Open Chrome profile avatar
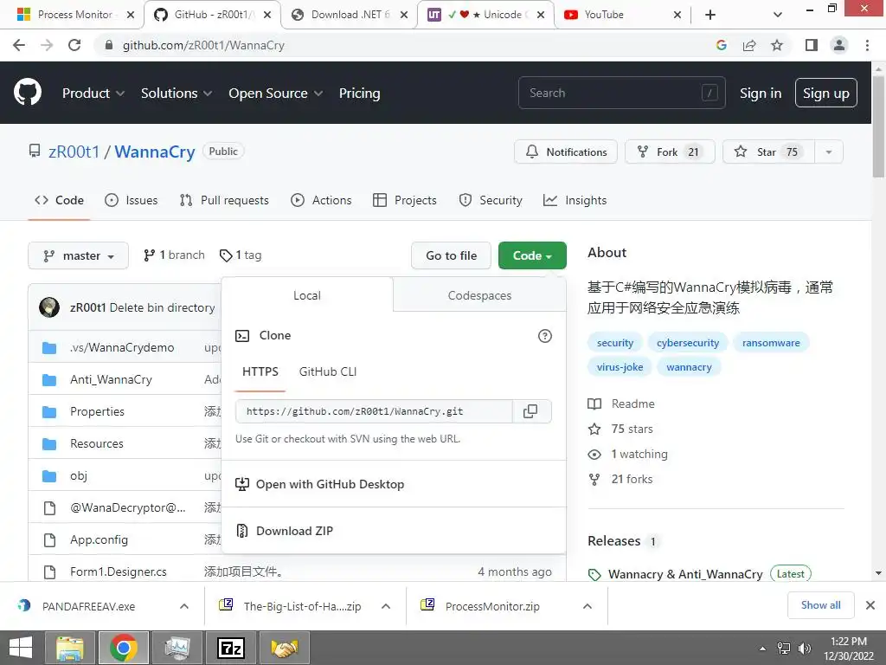 [x=839, y=45]
